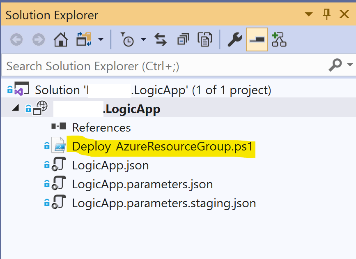
Task: Click the Search Solution Explorer field
Action: (x=163, y=66)
